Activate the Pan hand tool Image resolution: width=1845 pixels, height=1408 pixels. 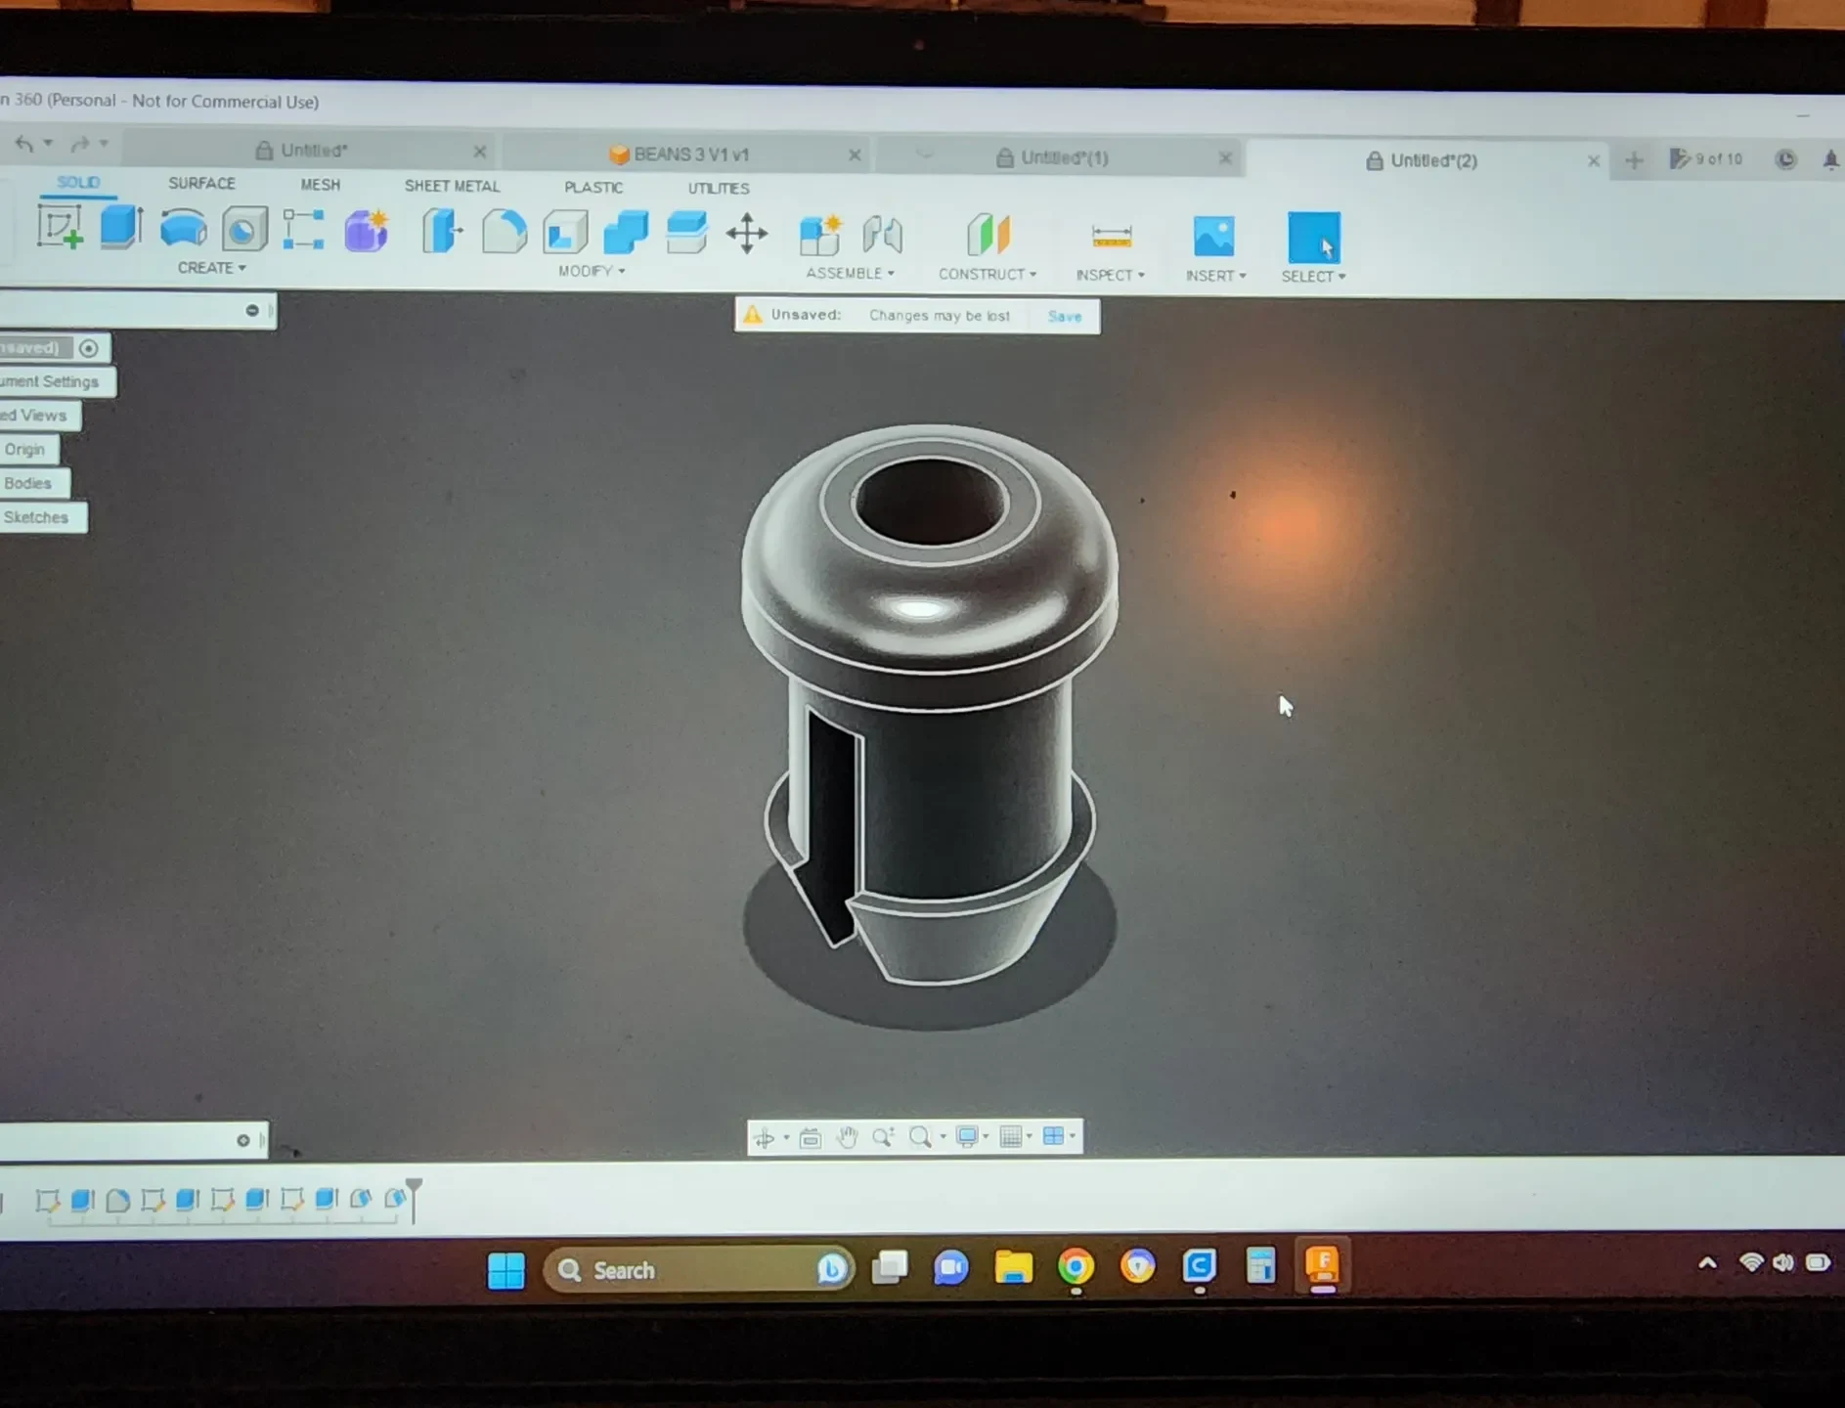[x=847, y=1137]
